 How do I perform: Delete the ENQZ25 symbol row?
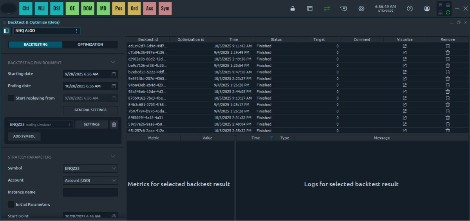coord(114,125)
